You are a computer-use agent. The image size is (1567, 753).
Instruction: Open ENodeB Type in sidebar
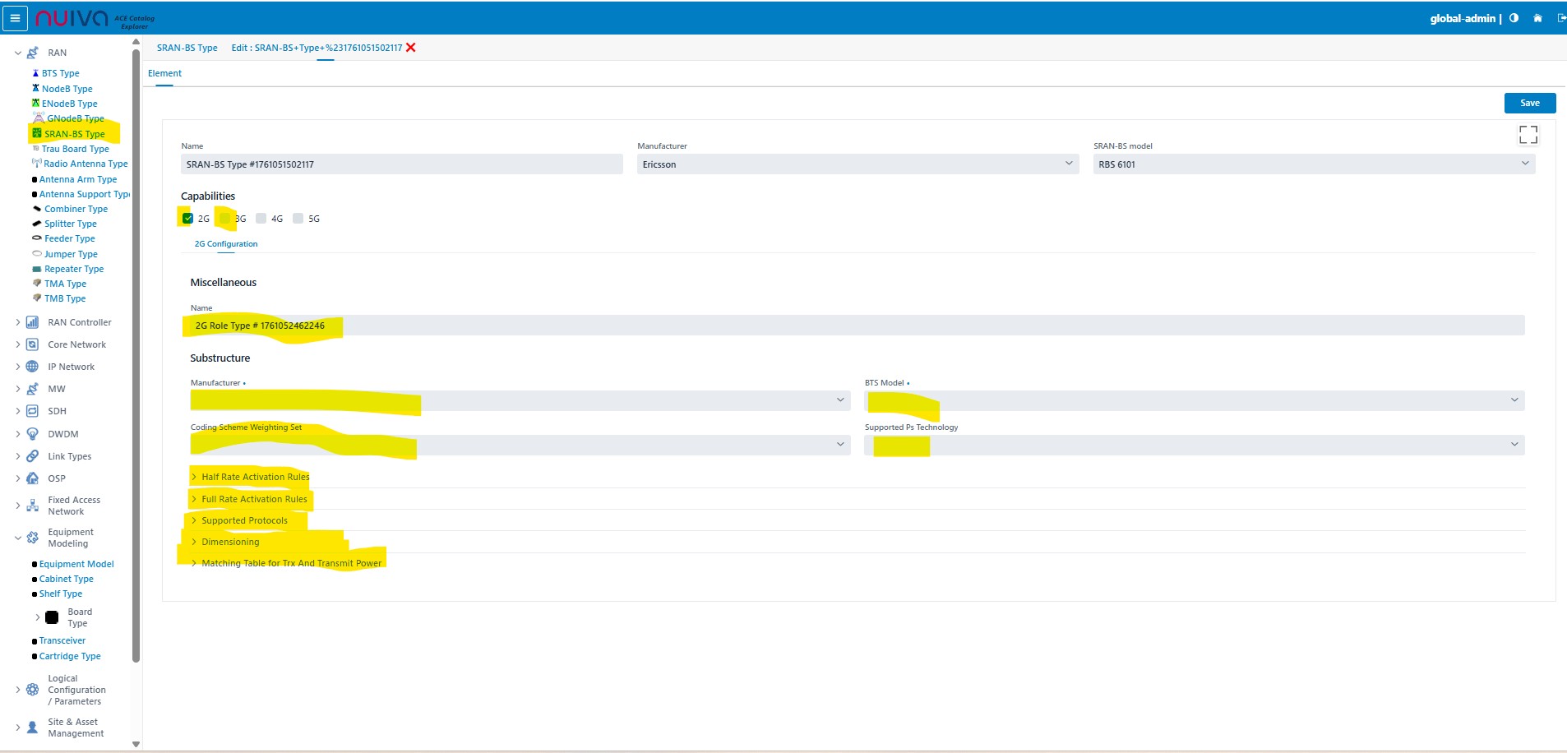click(x=69, y=104)
